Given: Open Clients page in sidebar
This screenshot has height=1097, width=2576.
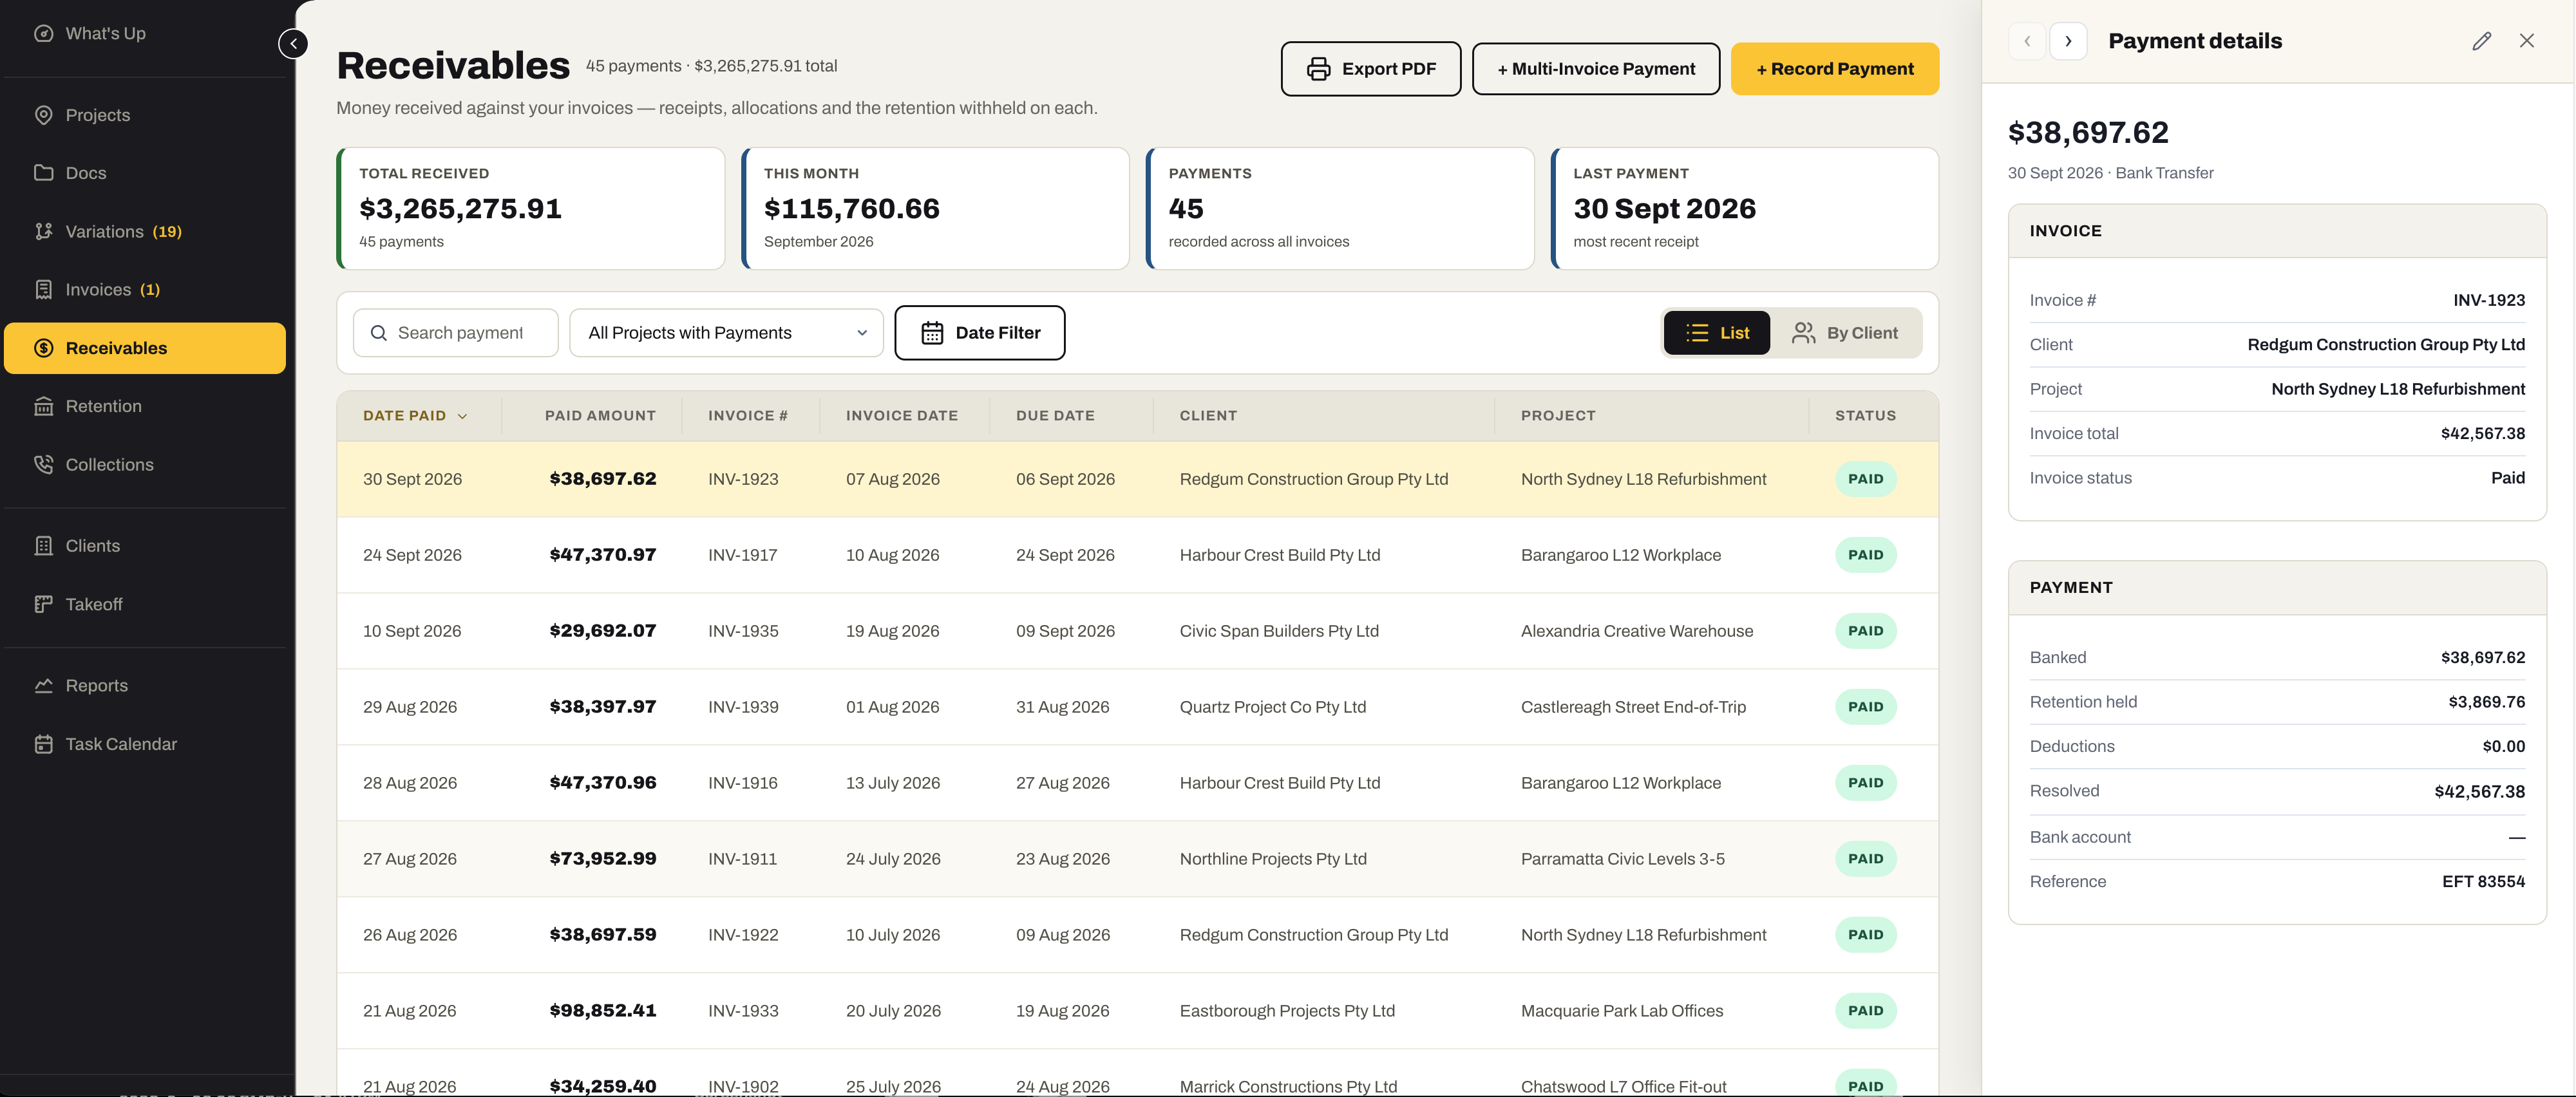Looking at the screenshot, I should (x=145, y=546).
